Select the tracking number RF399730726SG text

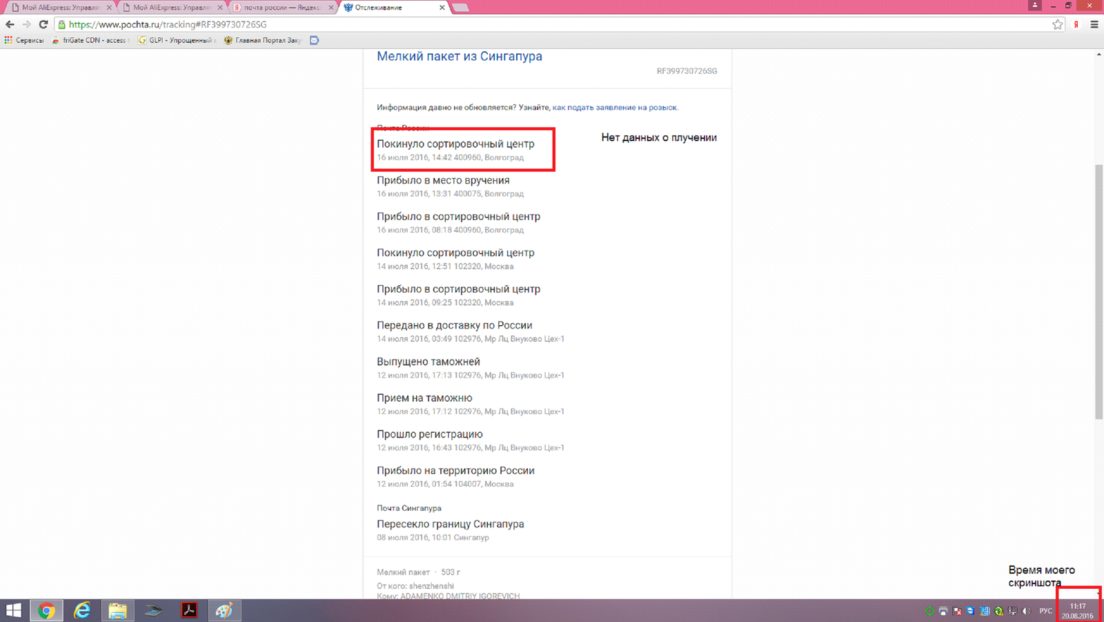pyautogui.click(x=687, y=71)
